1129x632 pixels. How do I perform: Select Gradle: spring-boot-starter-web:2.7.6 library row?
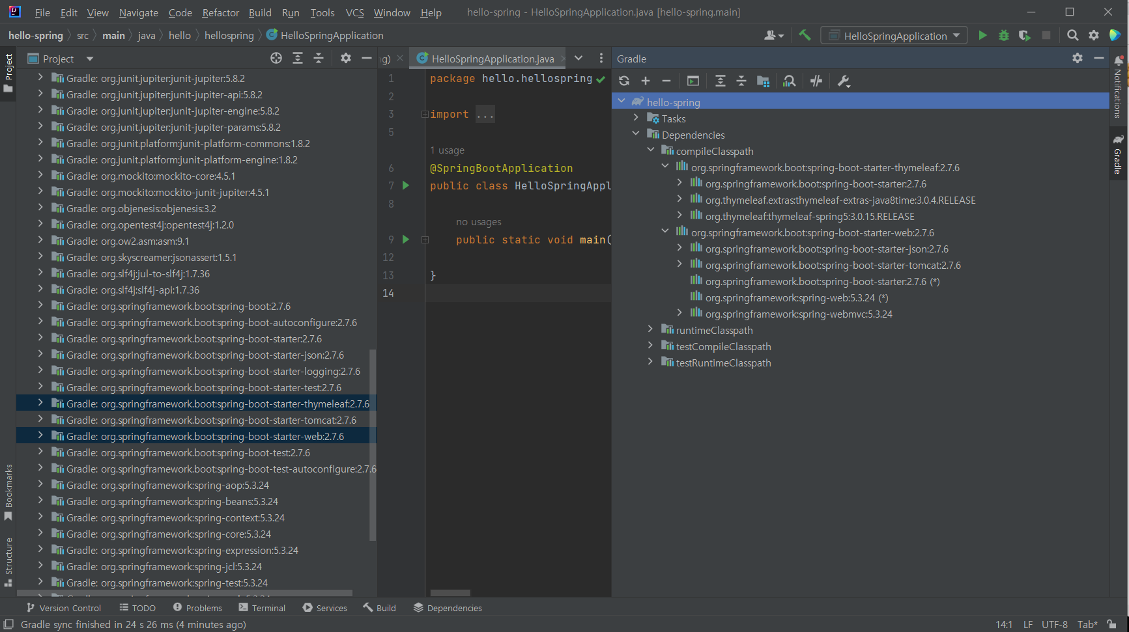point(196,436)
